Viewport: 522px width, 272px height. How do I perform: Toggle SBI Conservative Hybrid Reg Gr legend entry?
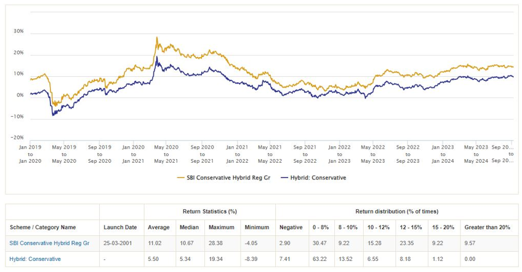223,177
